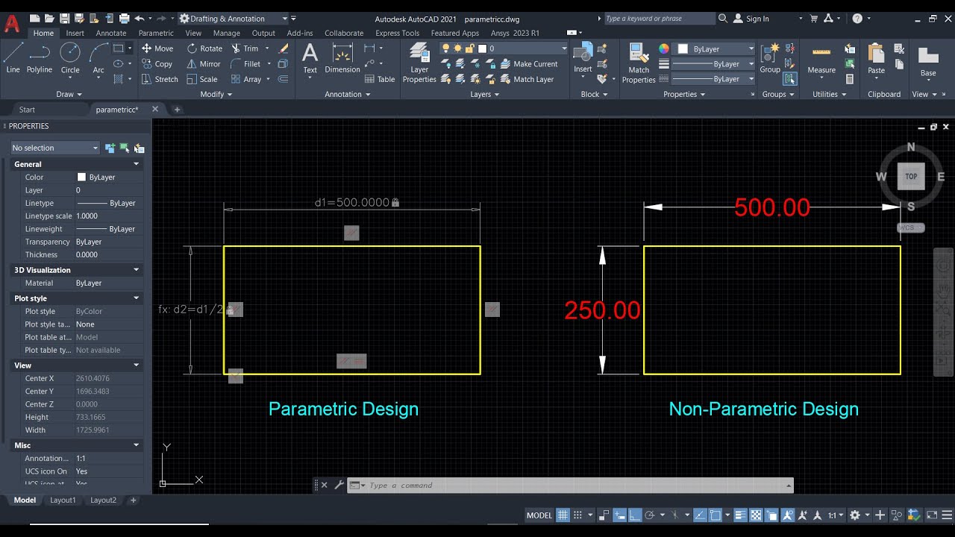Select the Line tool
The height and width of the screenshot is (537, 955).
(x=13, y=57)
